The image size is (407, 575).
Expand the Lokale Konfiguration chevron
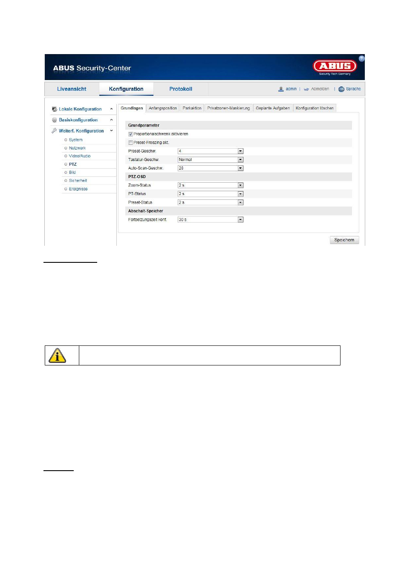pos(112,109)
